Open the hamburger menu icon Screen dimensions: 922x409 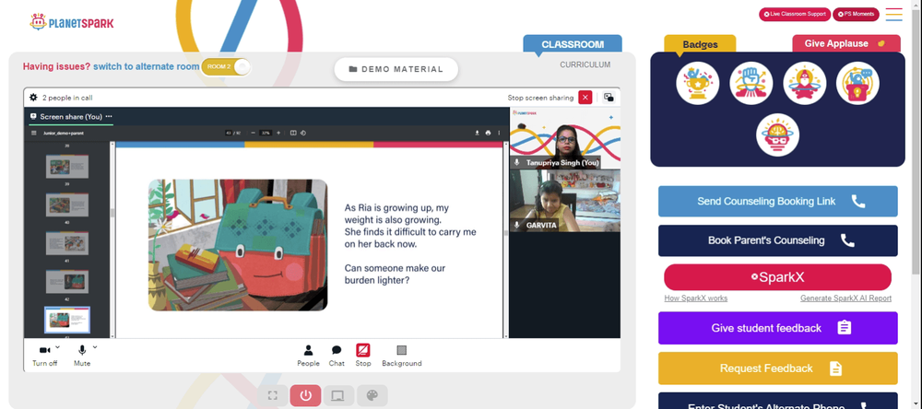coord(893,15)
